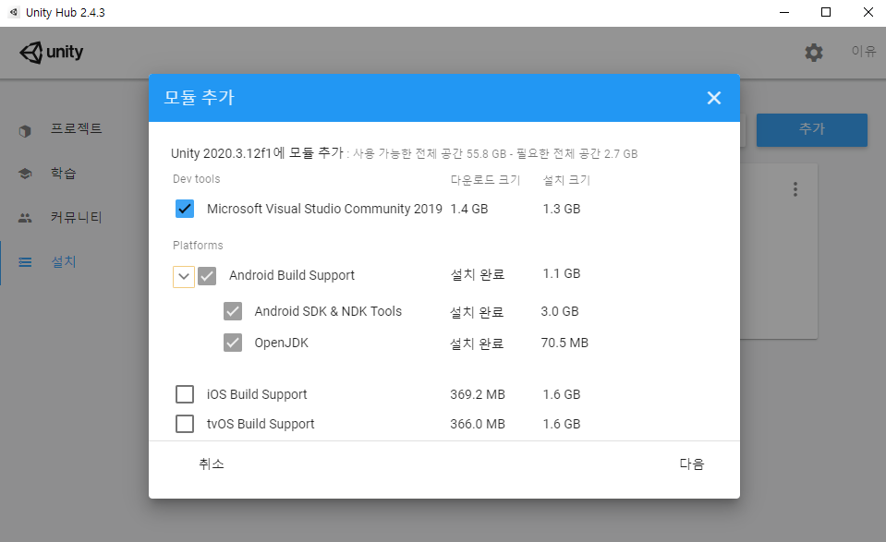Click the 1.4 GB download size value
The width and height of the screenshot is (886, 542).
pos(469,209)
